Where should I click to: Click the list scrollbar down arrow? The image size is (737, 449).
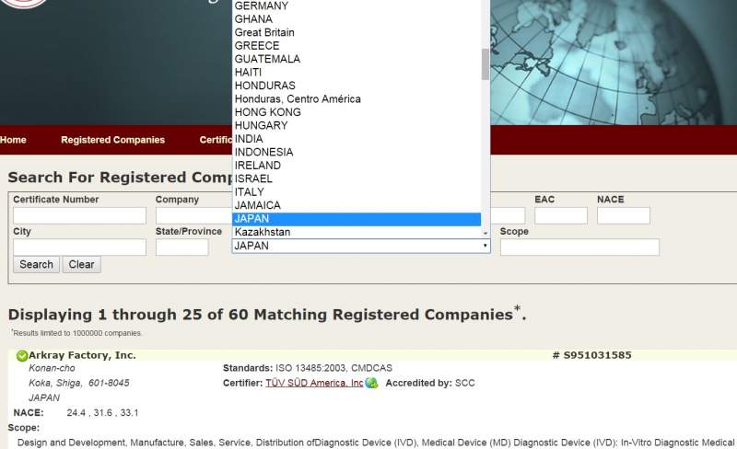click(x=485, y=233)
